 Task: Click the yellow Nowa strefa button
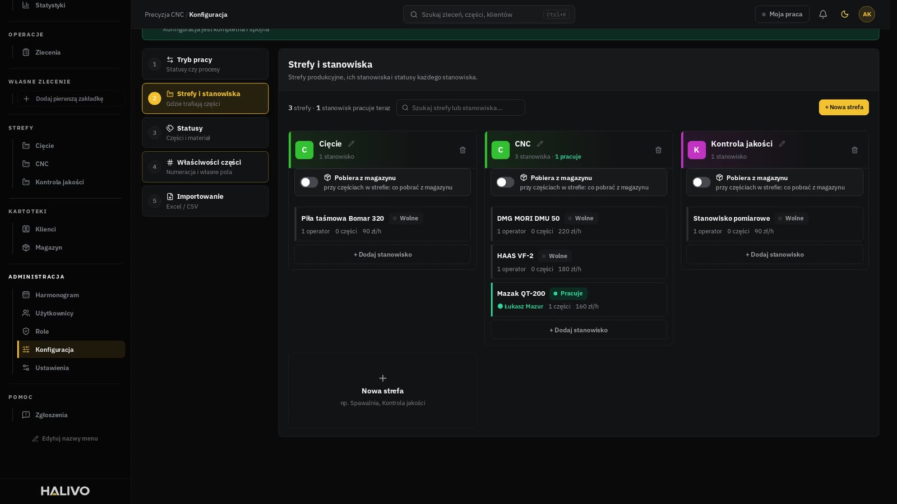coord(844,108)
